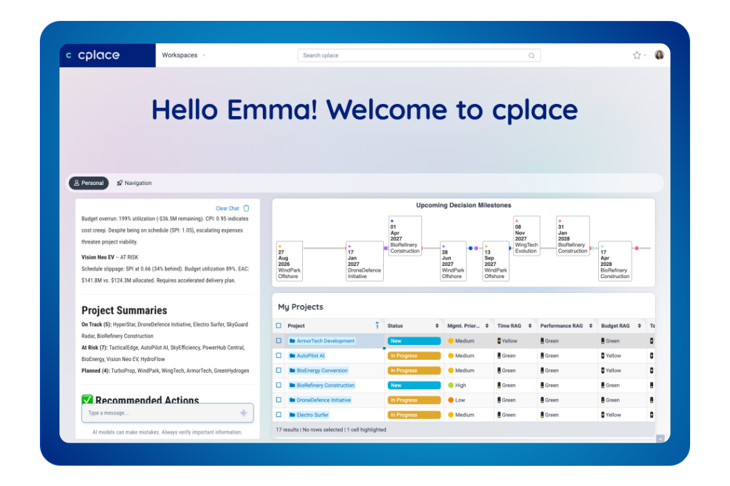Sort by the Status column arrows
This screenshot has height=486, width=730.
point(437,326)
